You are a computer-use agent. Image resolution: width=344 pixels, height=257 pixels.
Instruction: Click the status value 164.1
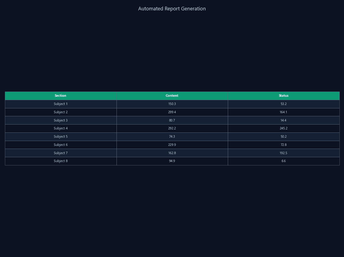point(284,112)
